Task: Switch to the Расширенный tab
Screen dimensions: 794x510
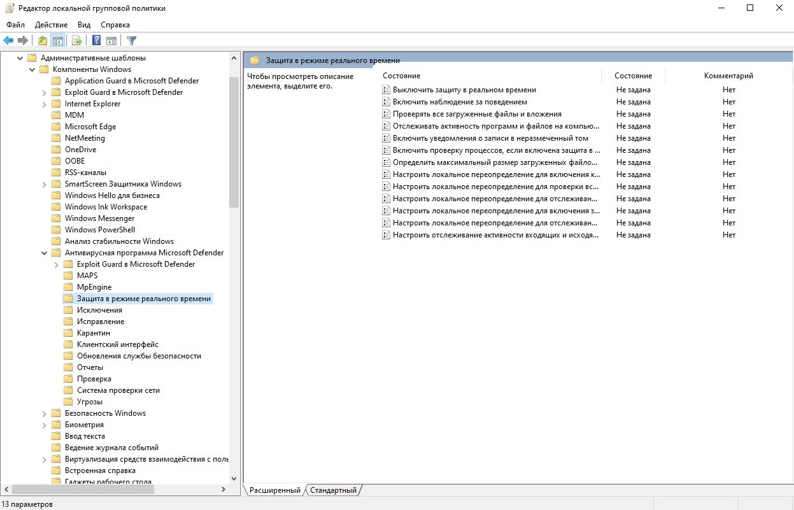Action: pos(274,490)
